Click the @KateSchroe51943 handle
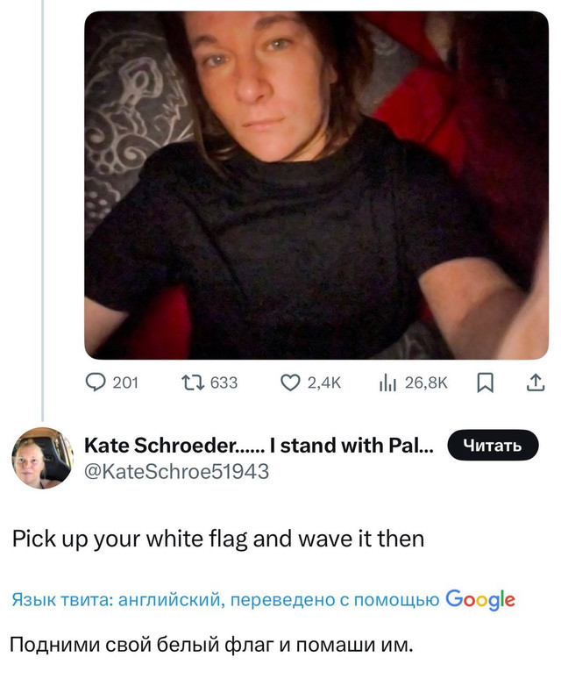Image resolution: width=561 pixels, height=686 pixels. [176, 472]
